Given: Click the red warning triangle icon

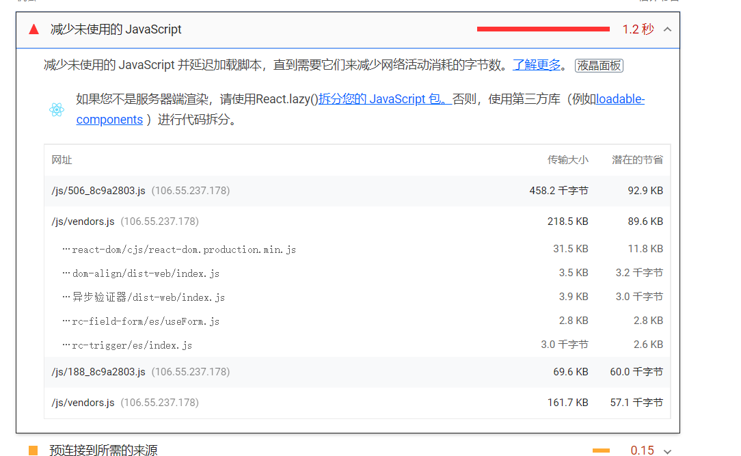Looking at the screenshot, I should (x=33, y=29).
